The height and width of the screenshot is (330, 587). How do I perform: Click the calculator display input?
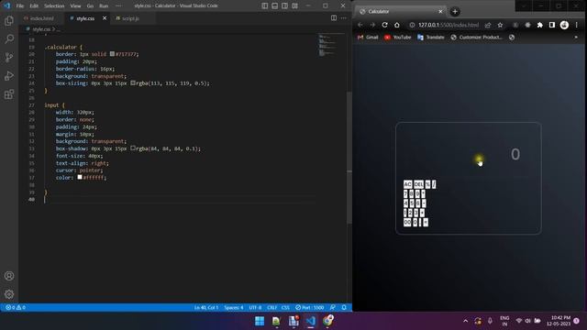click(x=468, y=154)
